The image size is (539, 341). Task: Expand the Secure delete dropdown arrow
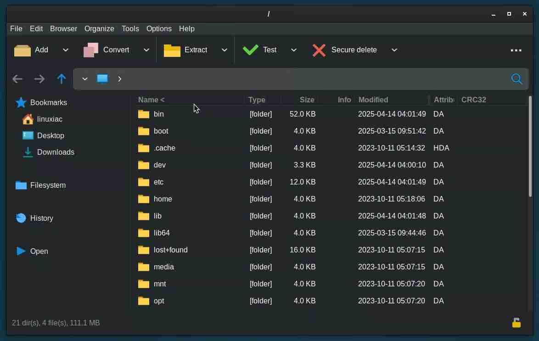394,50
